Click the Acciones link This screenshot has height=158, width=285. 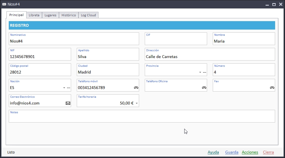250,152
